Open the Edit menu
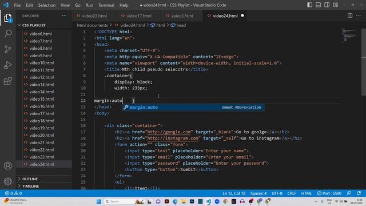Screen dimensions: 366x206 coord(29,5)
